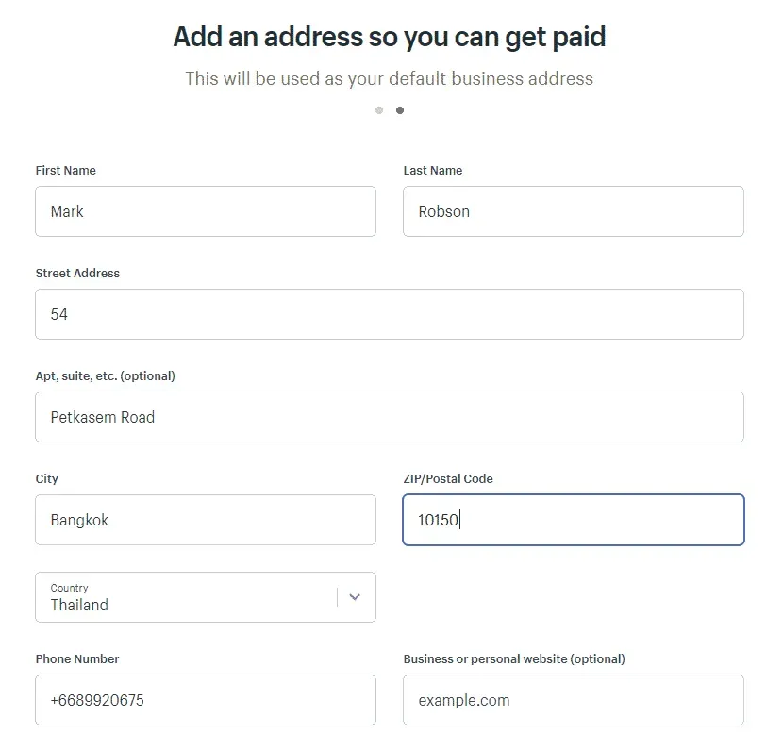Click the ZIP/Postal Code label
783x750 pixels.
[446, 478]
